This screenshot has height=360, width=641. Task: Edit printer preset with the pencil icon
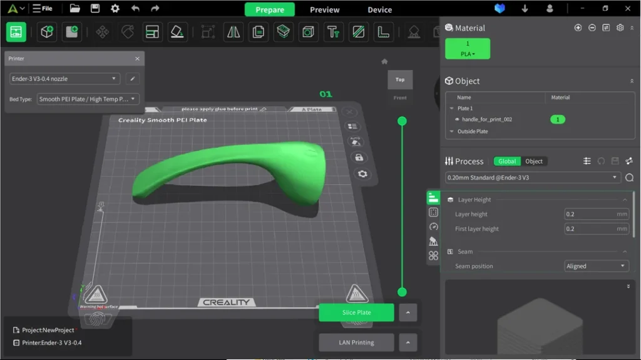point(133,79)
